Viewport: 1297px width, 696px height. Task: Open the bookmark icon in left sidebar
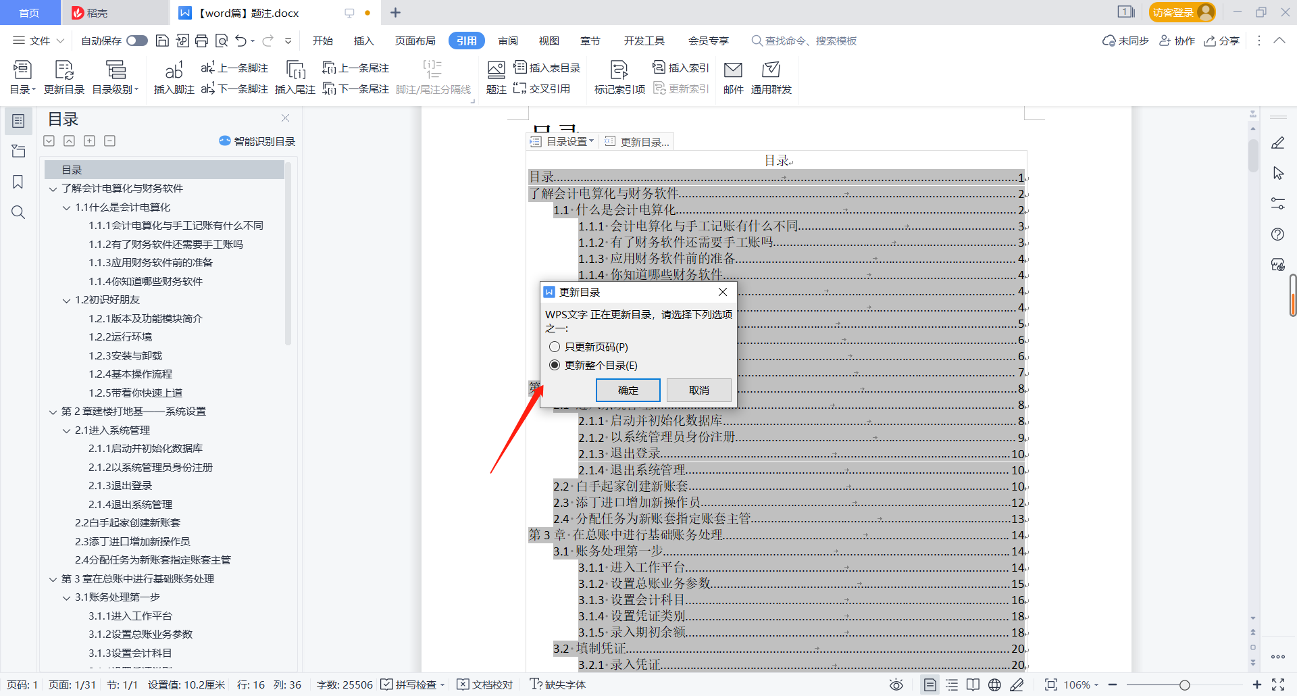pos(18,182)
